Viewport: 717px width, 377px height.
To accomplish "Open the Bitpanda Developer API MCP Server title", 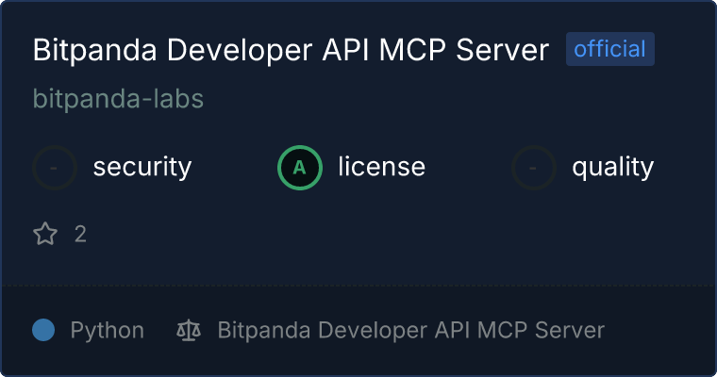I will [291, 51].
